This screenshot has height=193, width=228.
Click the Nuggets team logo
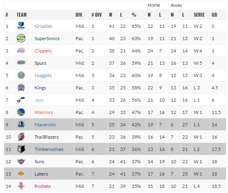21,75
